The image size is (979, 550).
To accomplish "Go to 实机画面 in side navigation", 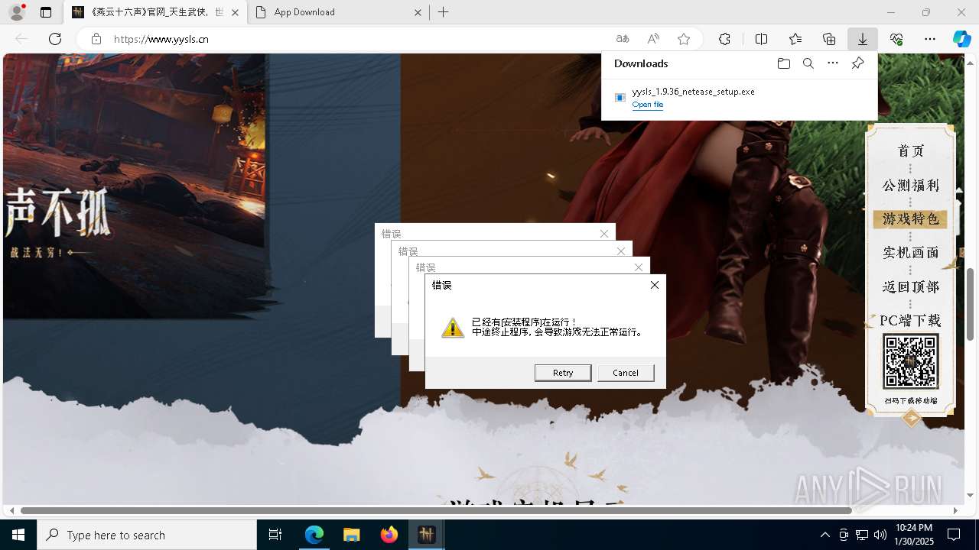I will [911, 253].
